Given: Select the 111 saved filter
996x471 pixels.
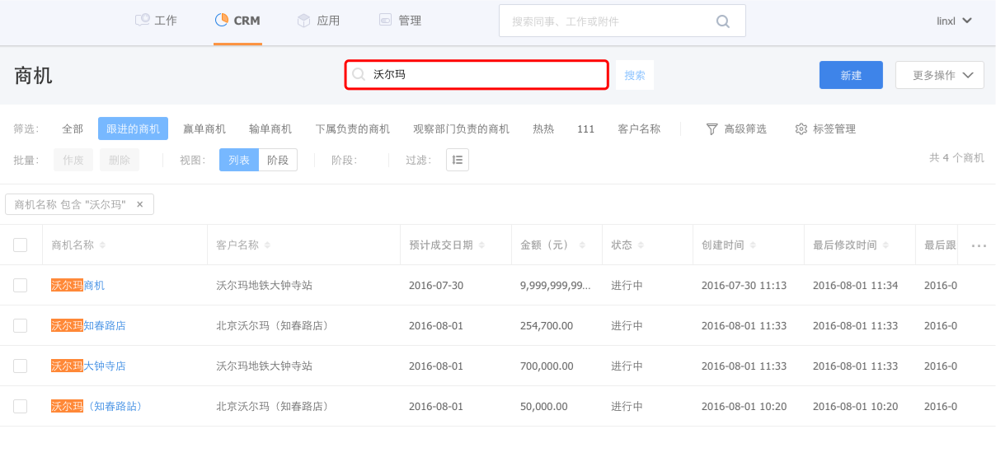Looking at the screenshot, I should 586,128.
